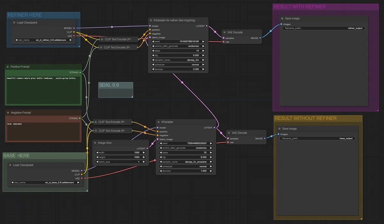Click the model input socket on KSampler for refiner
This screenshot has width=384, height=224.
(150, 26)
